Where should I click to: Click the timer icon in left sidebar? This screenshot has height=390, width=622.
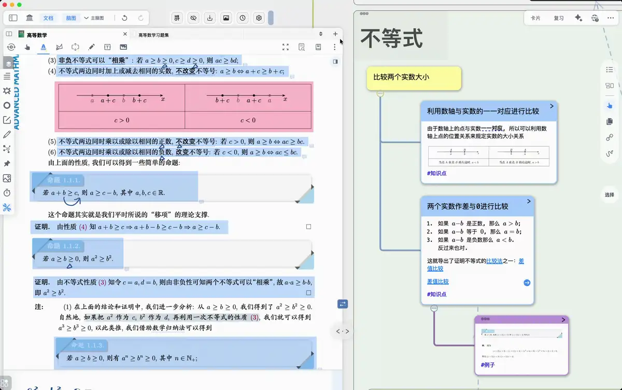click(7, 192)
